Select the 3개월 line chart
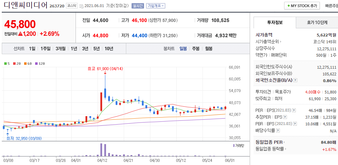This screenshot has width=338, height=165. pyautogui.click(x=61, y=49)
